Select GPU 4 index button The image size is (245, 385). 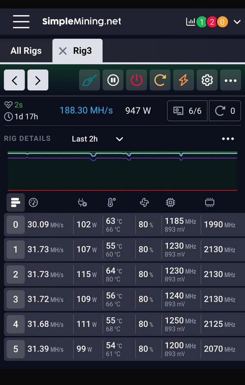pyautogui.click(x=15, y=324)
